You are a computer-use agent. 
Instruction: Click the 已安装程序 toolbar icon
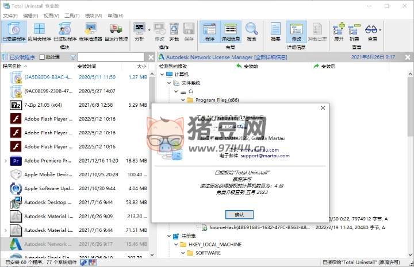click(13, 31)
